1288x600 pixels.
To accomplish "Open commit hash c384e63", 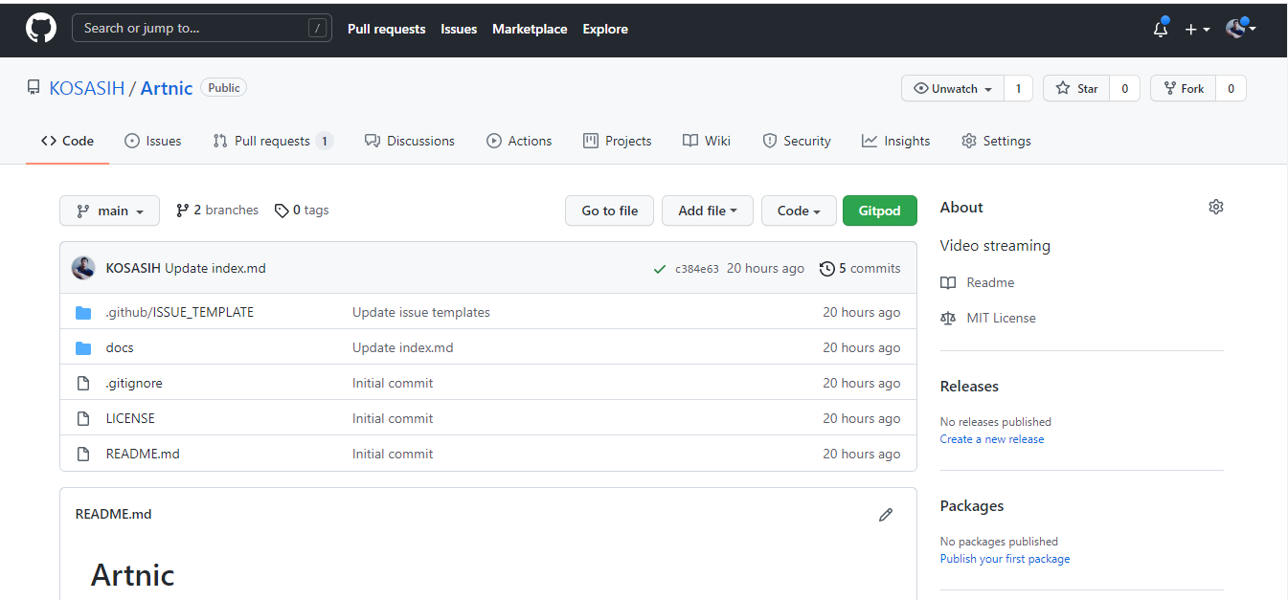I will pyautogui.click(x=697, y=269).
